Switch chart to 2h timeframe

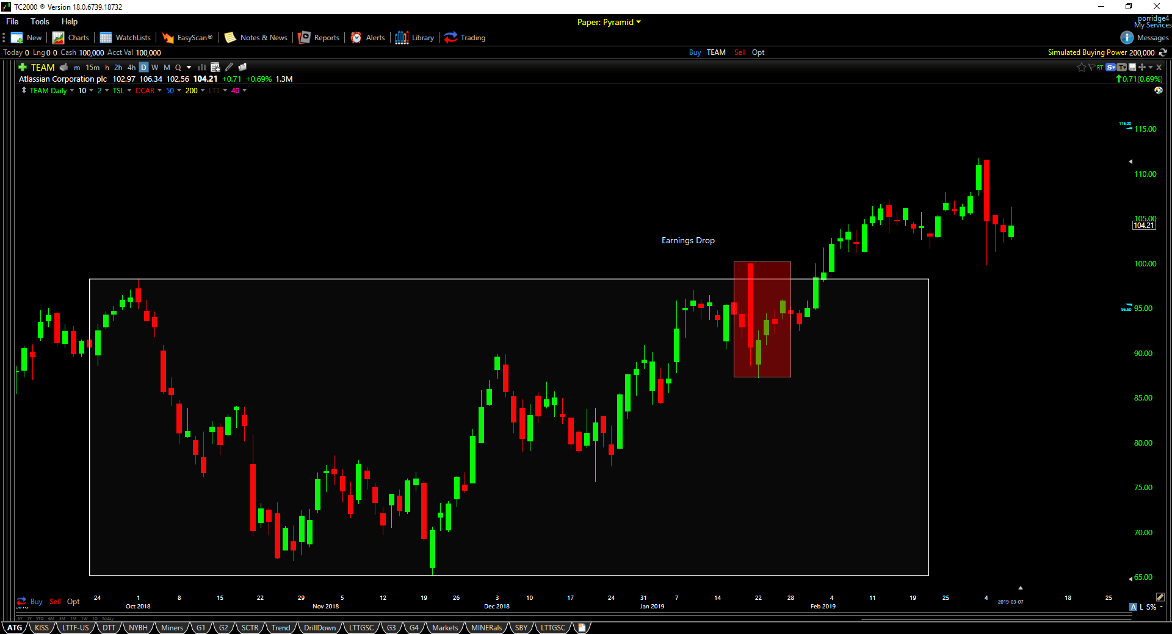118,68
